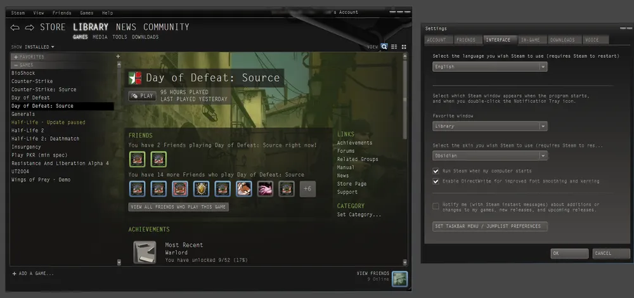Disable the DirectWrite font smoothing checkbox
The image size is (634, 298).
point(436,181)
